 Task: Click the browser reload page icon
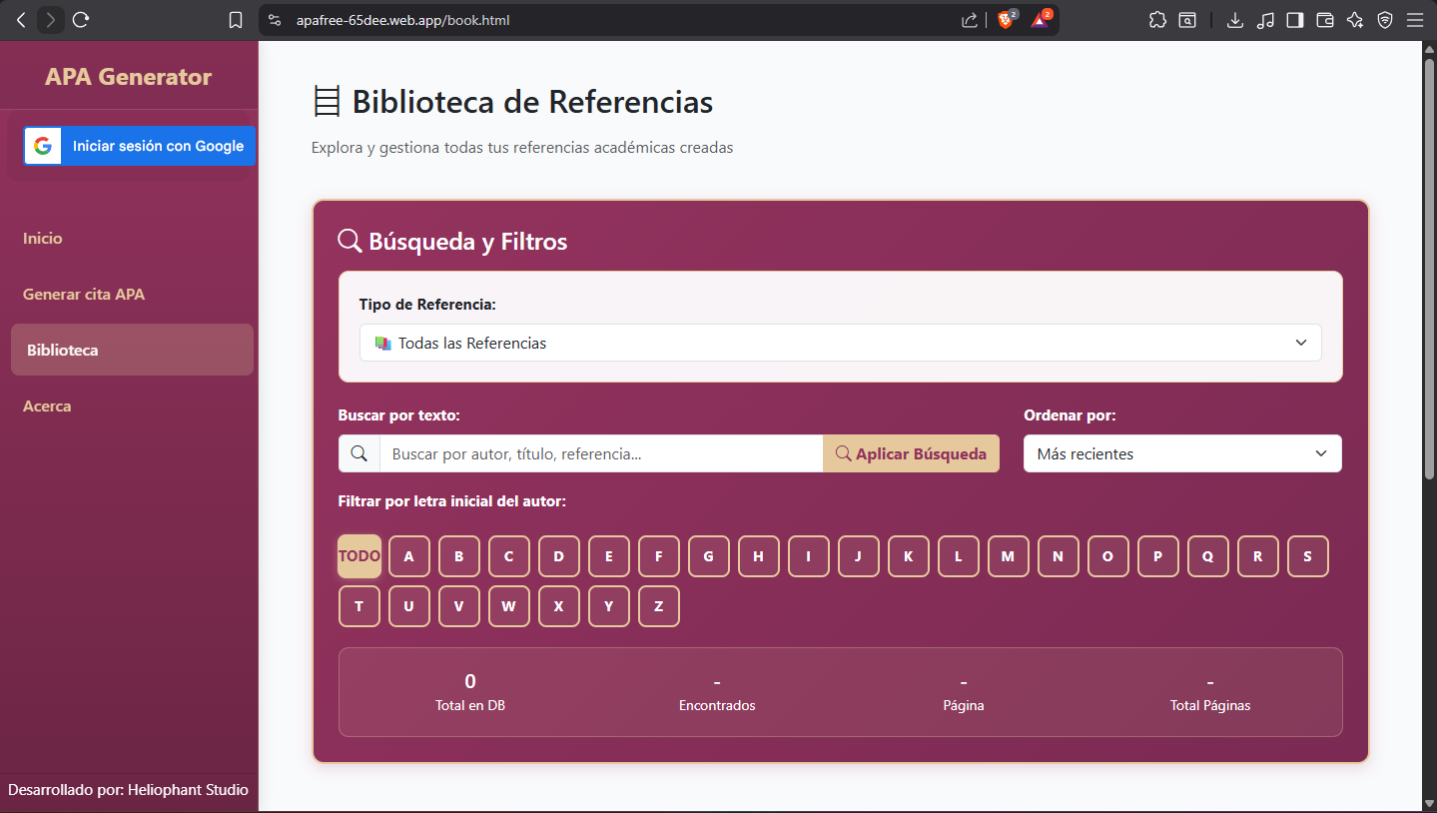(82, 20)
